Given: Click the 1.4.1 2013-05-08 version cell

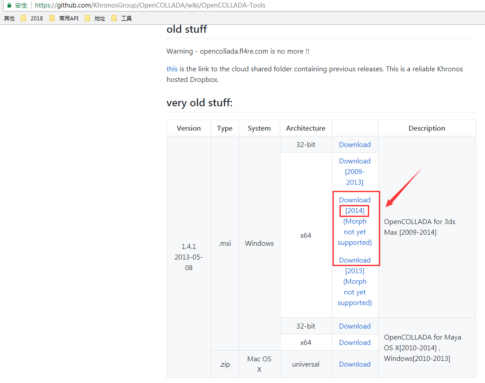Looking at the screenshot, I should 189,257.
